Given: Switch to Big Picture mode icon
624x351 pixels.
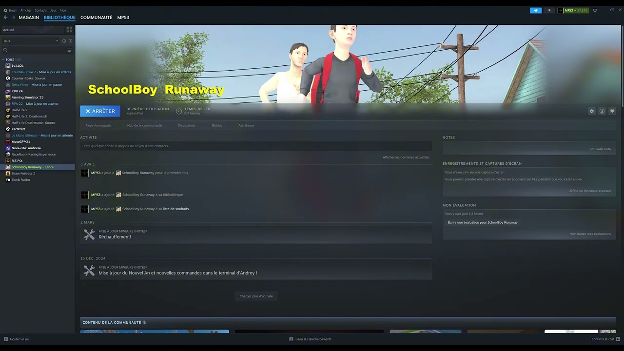Looking at the screenshot, I should [595, 10].
